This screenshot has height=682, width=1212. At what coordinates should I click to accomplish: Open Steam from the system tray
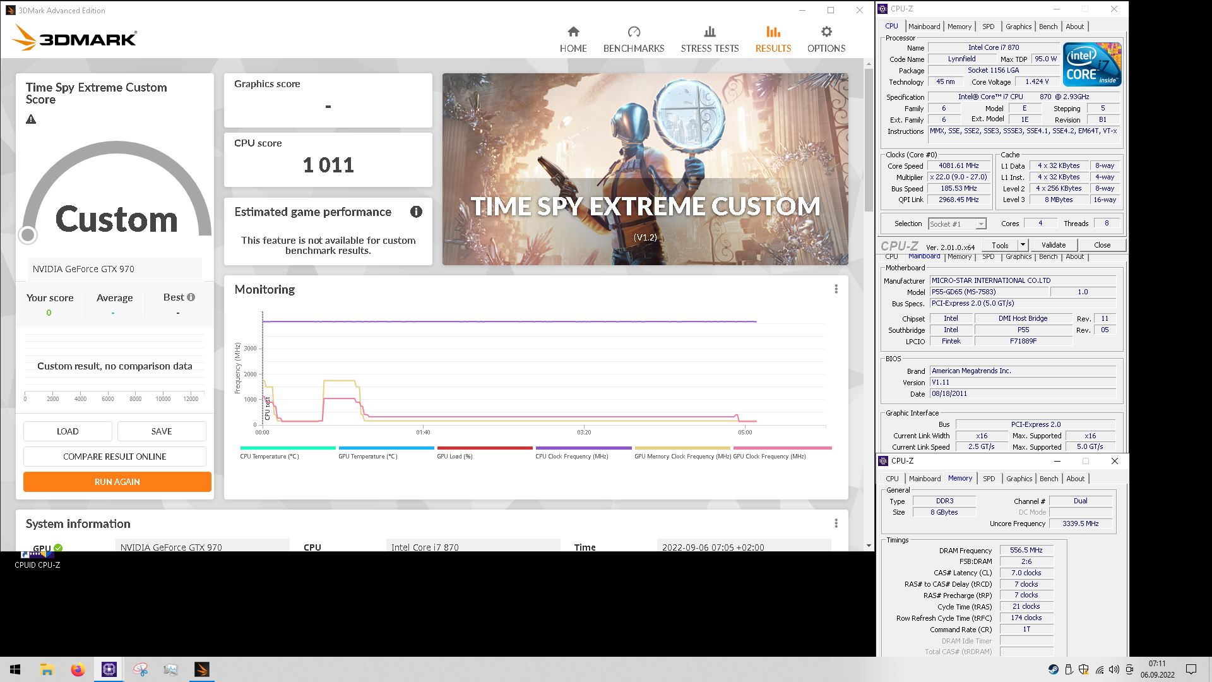tap(1054, 669)
